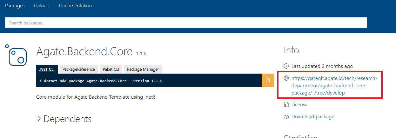The height and width of the screenshot is (138, 396).
Task: Click the cloud download icon
Action: tap(286, 117)
